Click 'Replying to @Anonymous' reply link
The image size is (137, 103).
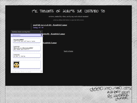coord(23,48)
